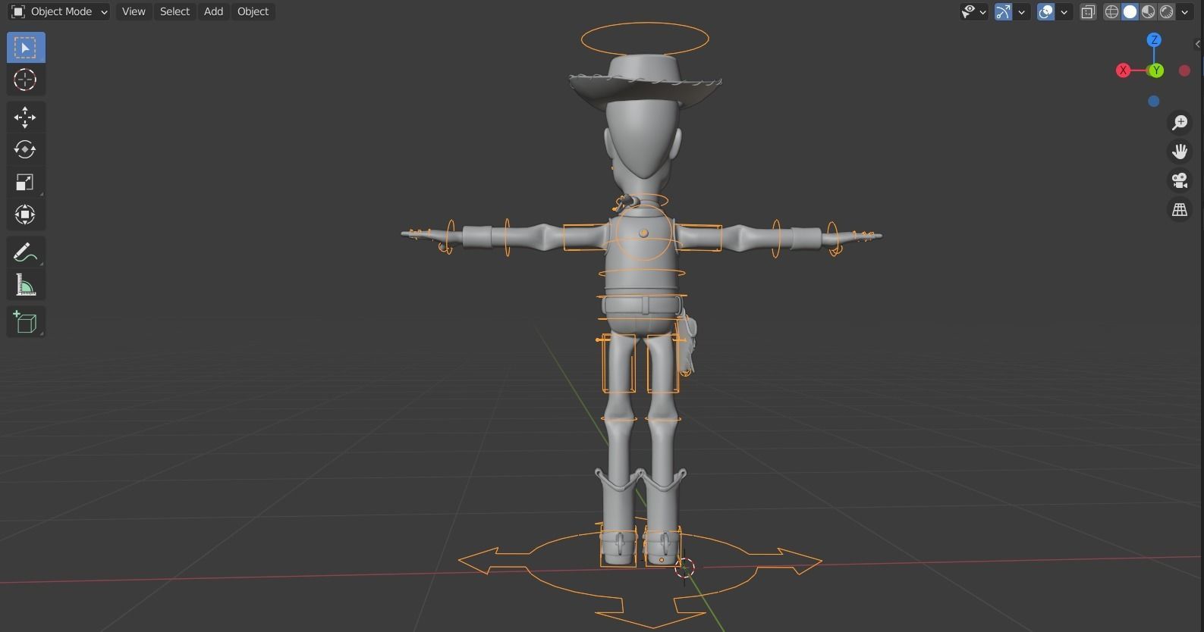Toggle viewport gizmos display
Screen dimensions: 1204x632
tap(1003, 11)
